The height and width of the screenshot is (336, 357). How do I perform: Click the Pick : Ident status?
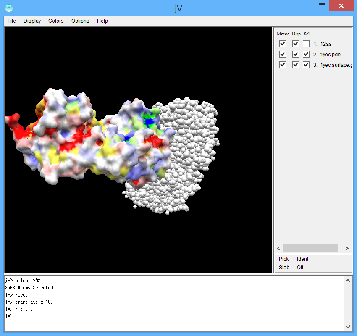click(294, 259)
